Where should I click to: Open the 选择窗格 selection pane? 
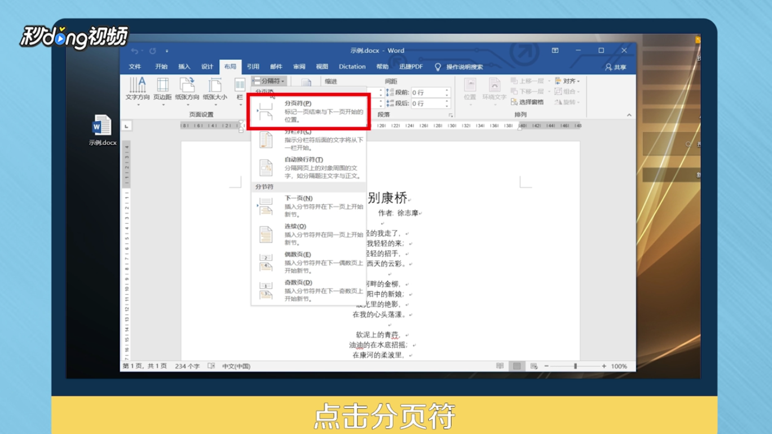(x=527, y=102)
